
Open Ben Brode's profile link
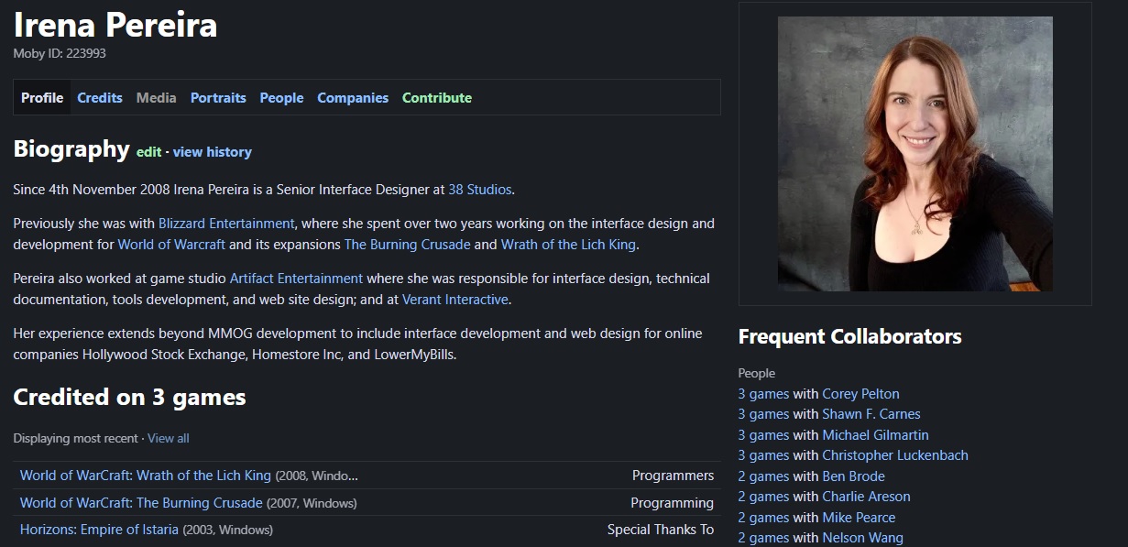pos(853,476)
